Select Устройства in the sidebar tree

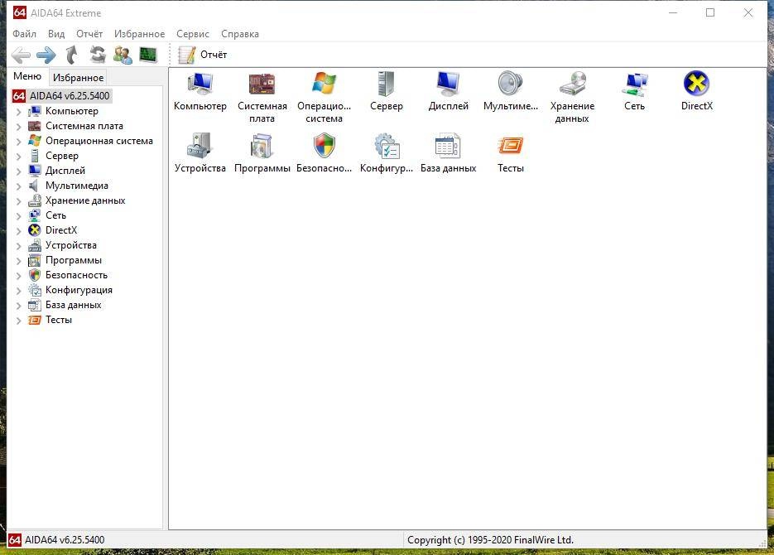point(70,245)
